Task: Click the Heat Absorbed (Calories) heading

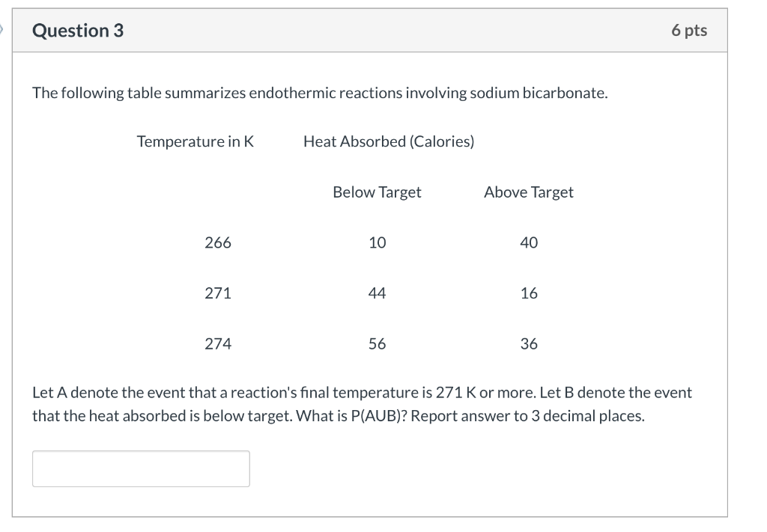Action: pos(389,141)
